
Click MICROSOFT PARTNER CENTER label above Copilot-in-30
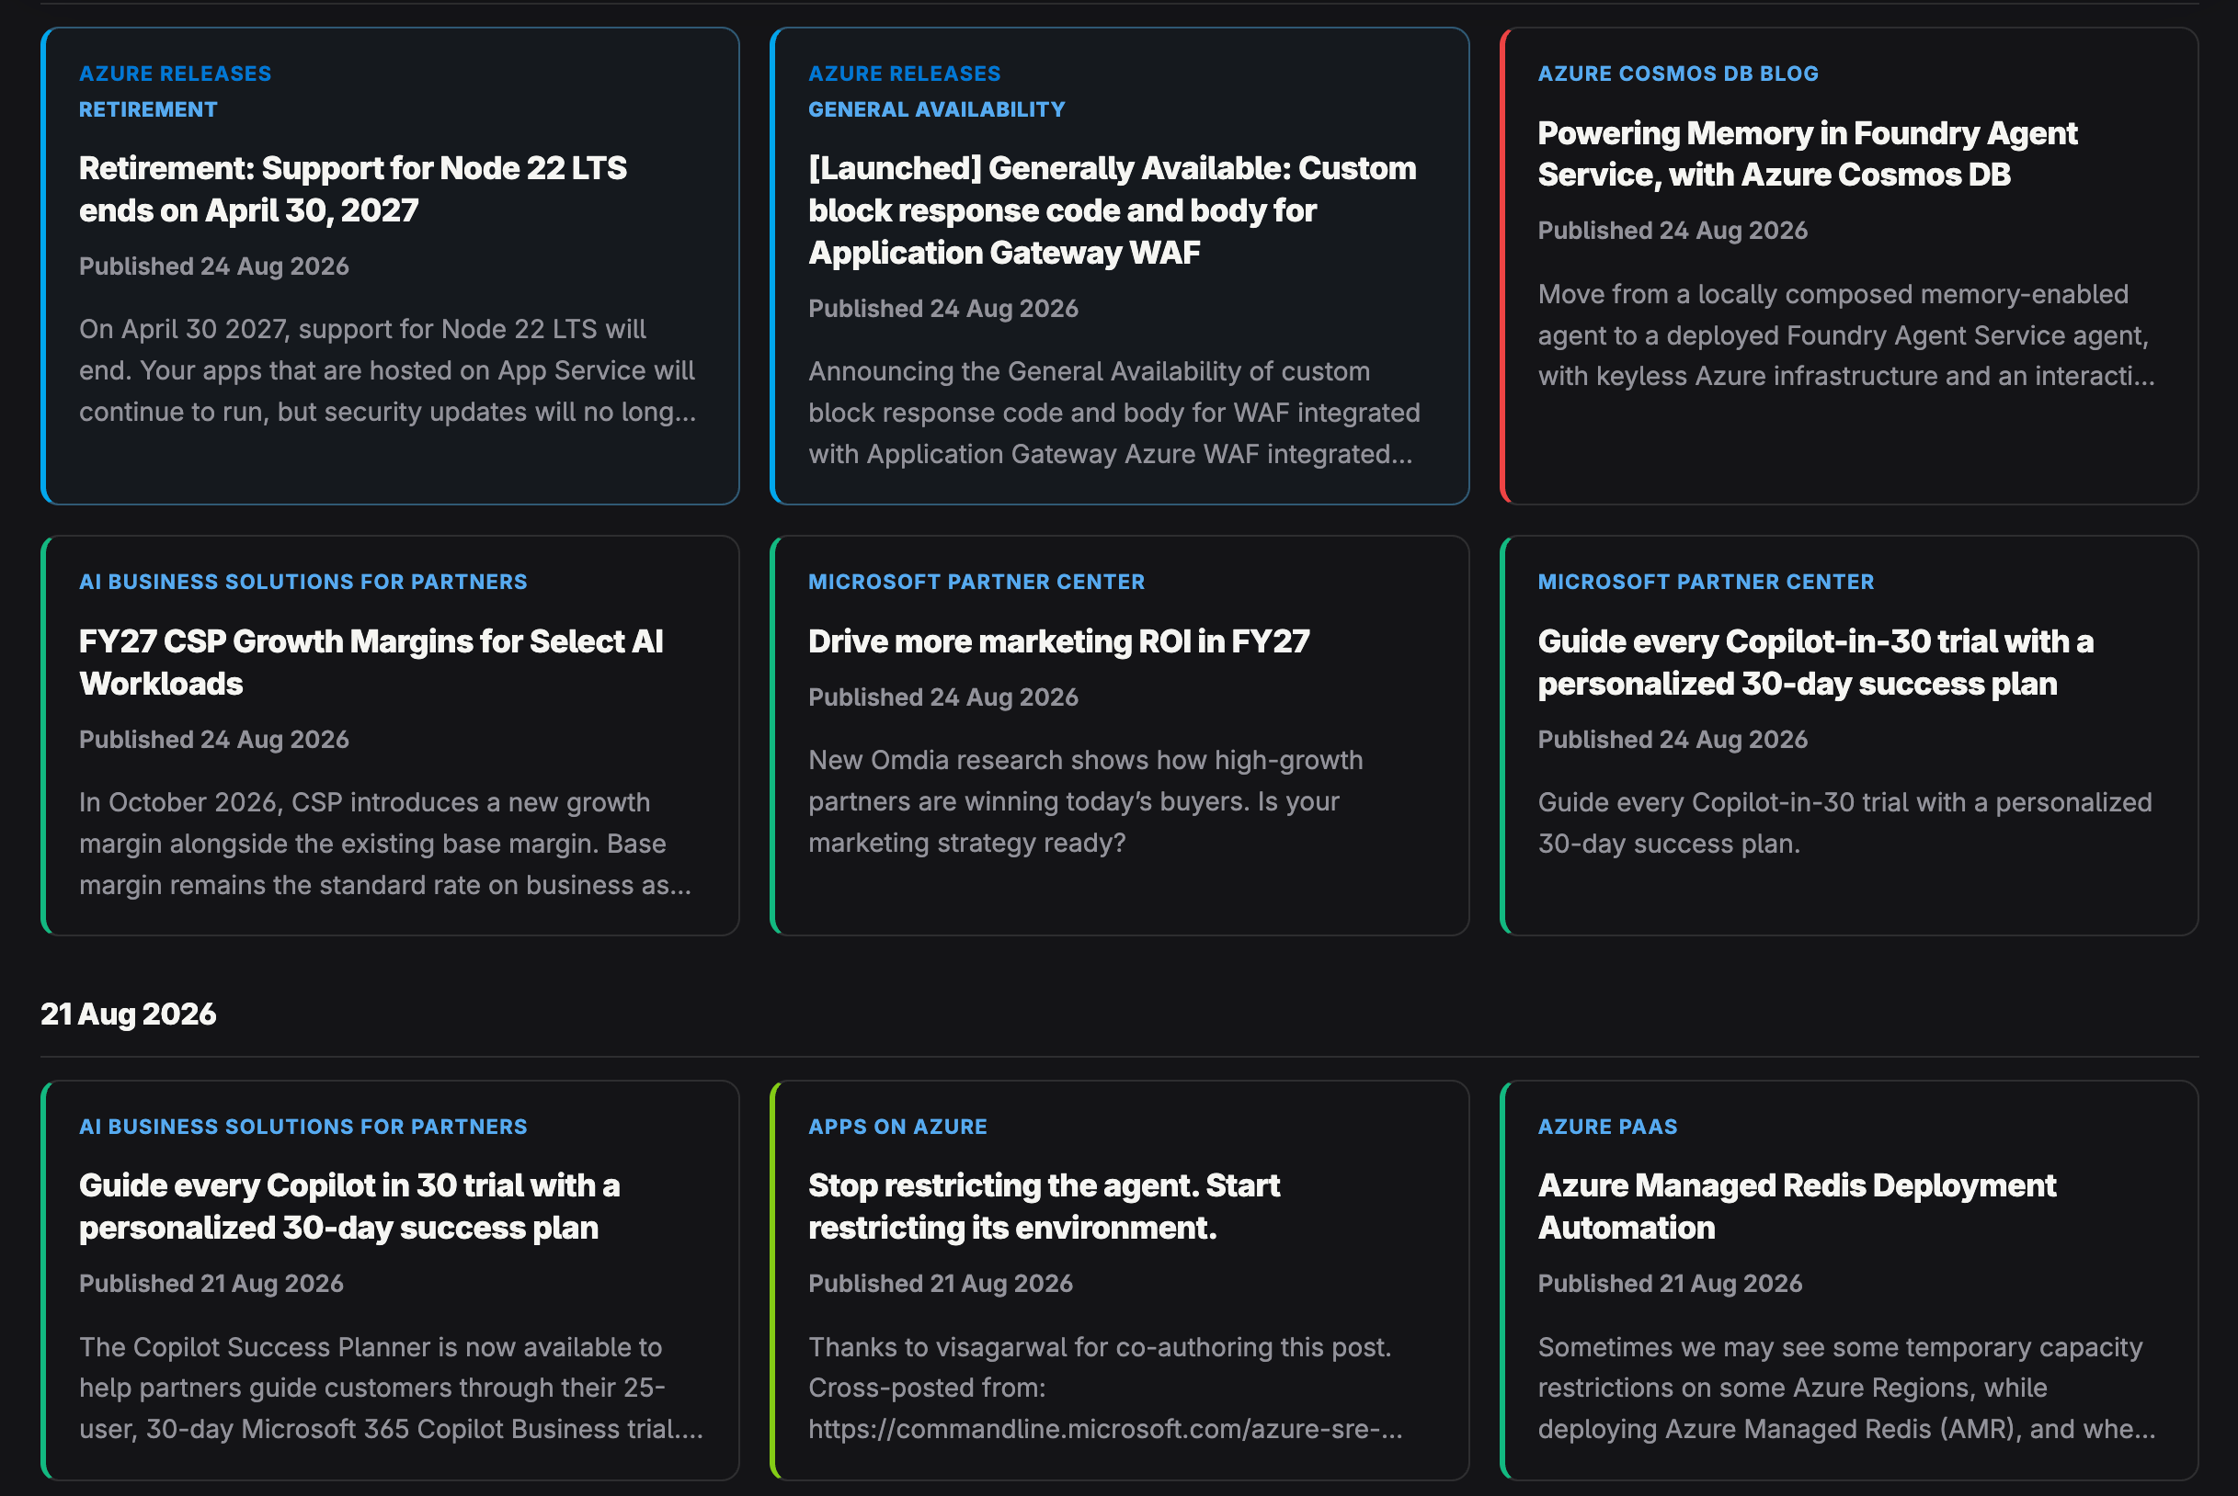coord(1706,582)
